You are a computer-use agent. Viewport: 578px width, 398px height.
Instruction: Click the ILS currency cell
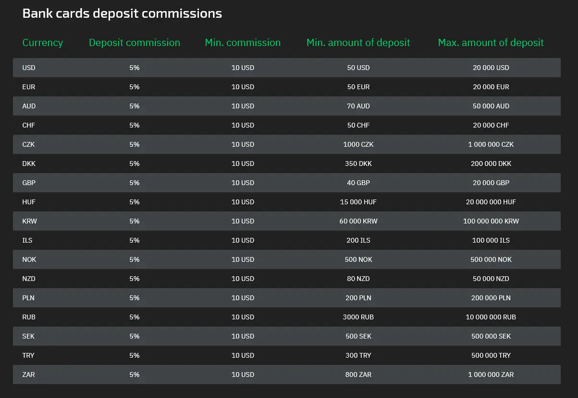click(x=27, y=240)
